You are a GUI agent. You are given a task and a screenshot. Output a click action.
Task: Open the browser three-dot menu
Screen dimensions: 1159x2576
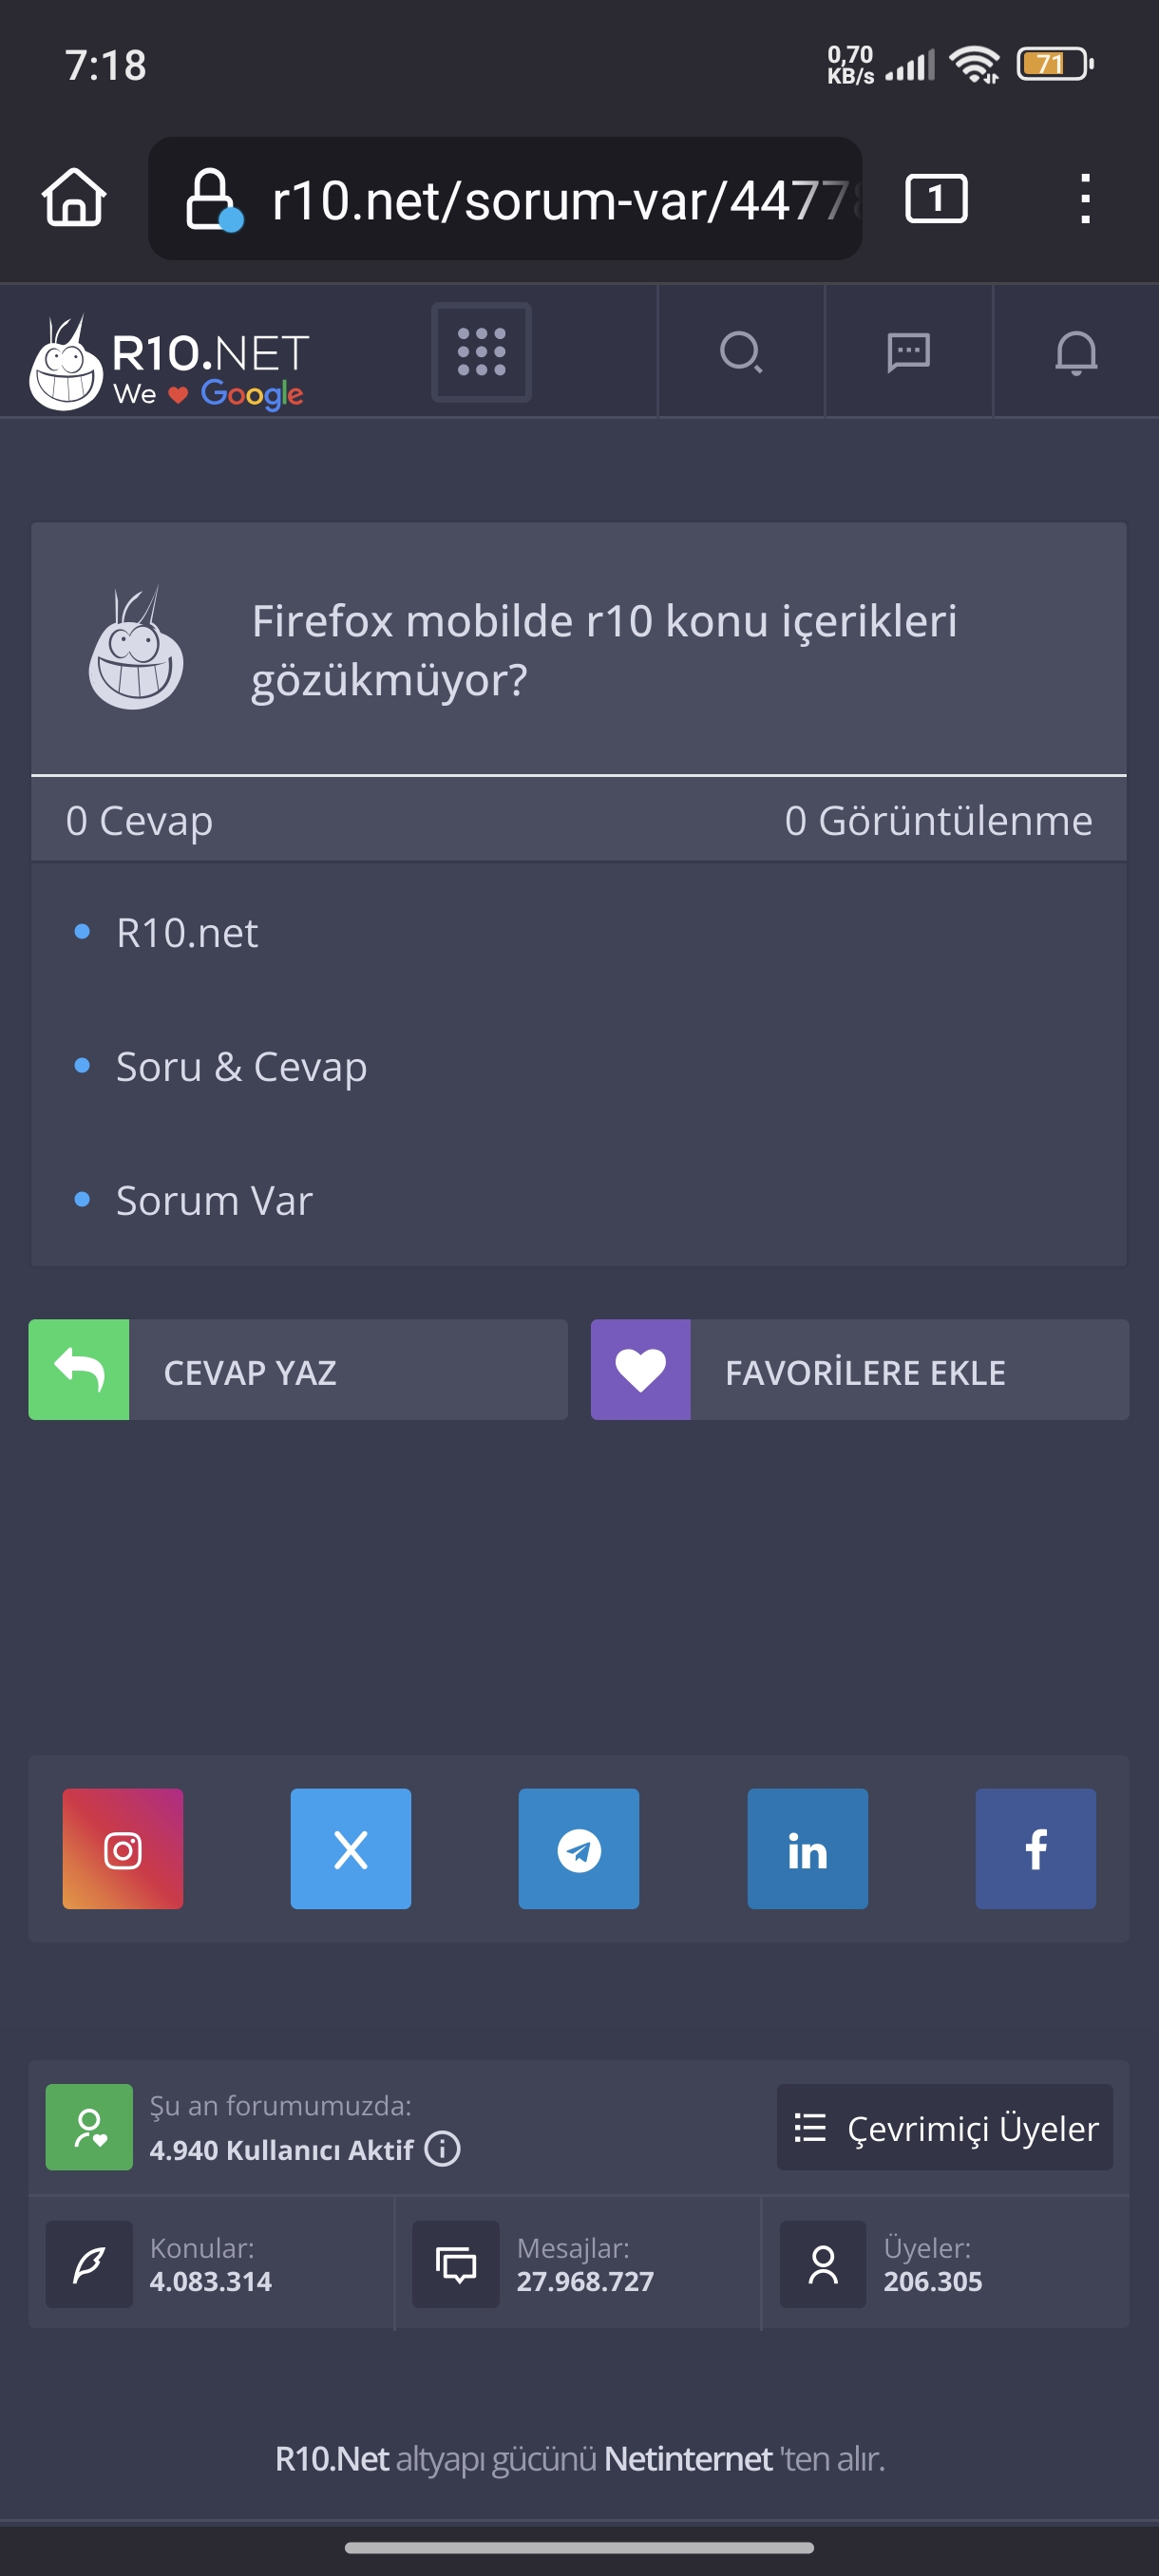1085,198
